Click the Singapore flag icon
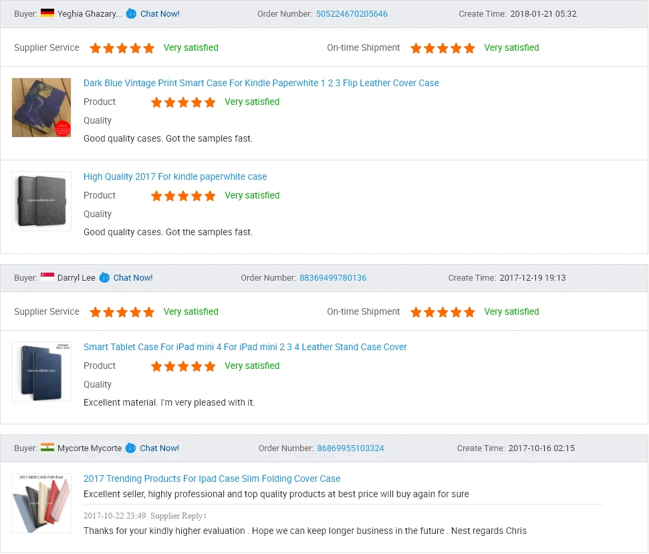The height and width of the screenshot is (554, 649). [47, 277]
